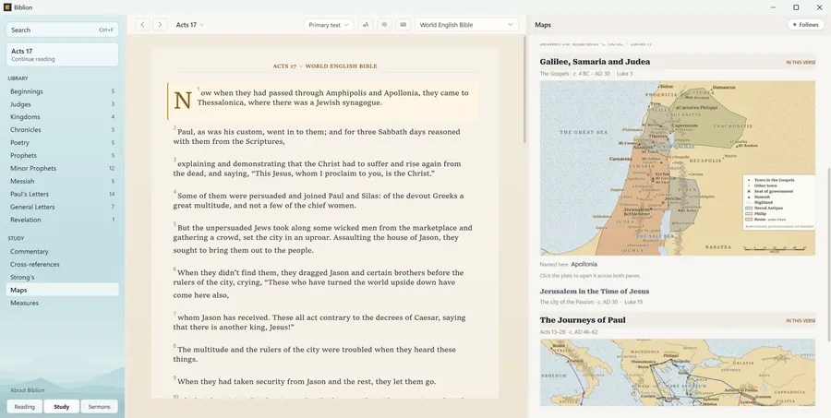
Task: Click the Apollonia named place link
Action: 584,264
